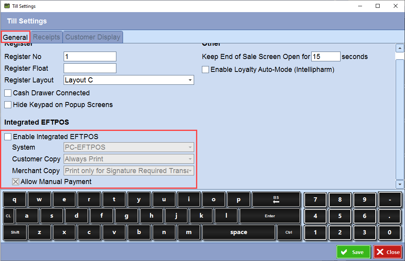Switch to the Receipts tab
The image size is (405, 261).
[46, 37]
